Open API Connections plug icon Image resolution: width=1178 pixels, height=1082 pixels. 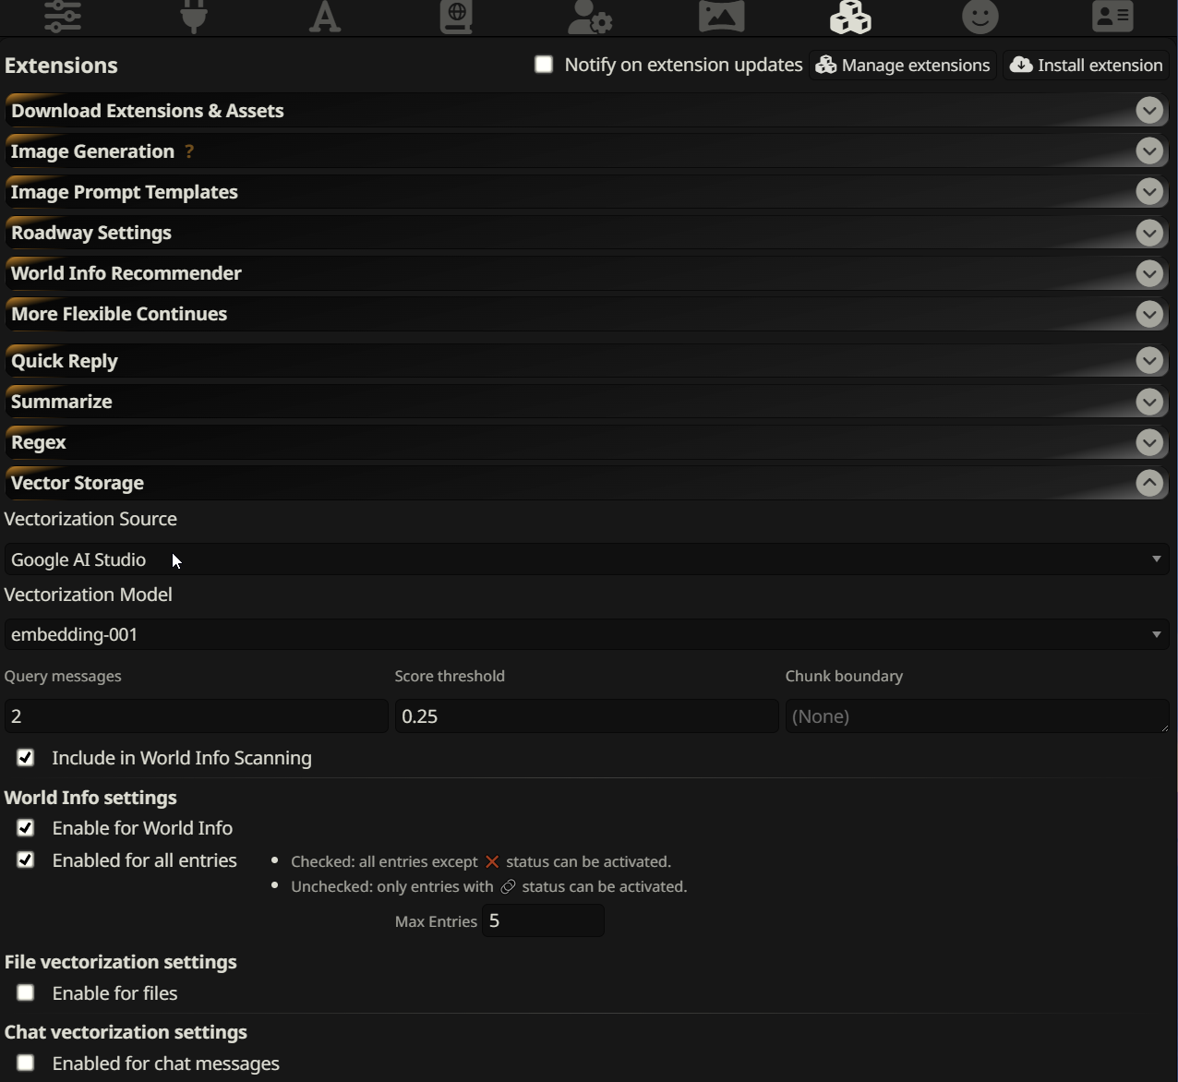click(194, 17)
